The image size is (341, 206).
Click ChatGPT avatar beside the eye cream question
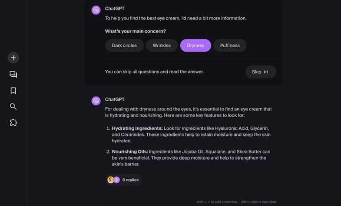coord(96,10)
